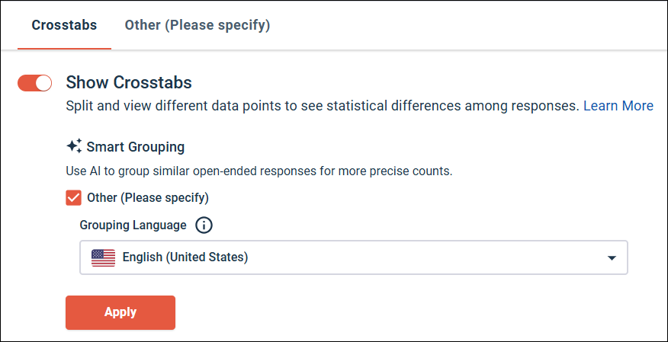Screen dimensions: 668x342
Task: Open the Other (Please specify) tab
Action: click(198, 25)
